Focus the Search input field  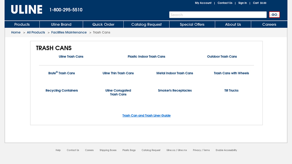(218, 15)
